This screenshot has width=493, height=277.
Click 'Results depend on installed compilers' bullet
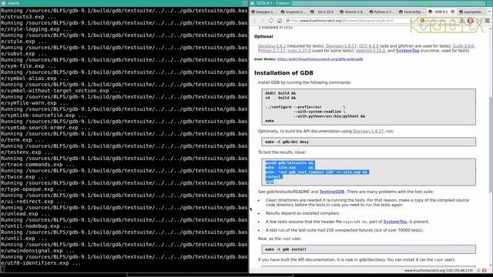coord(303,213)
